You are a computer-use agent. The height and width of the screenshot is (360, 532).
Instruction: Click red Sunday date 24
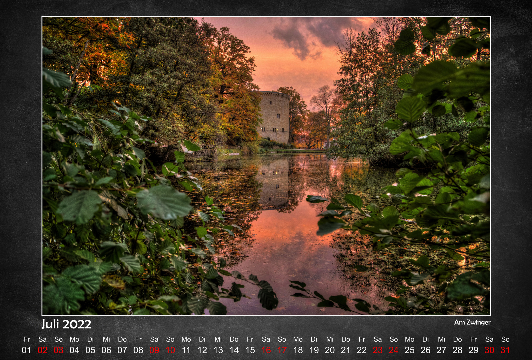click(394, 350)
